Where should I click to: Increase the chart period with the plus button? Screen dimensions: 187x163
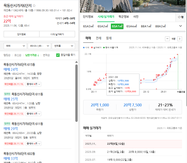click(180, 39)
